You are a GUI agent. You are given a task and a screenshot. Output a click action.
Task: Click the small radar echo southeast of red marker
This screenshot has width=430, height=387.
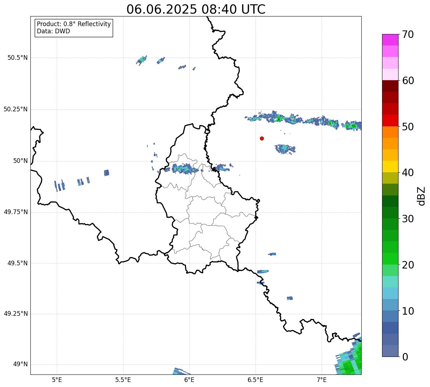tap(285, 149)
